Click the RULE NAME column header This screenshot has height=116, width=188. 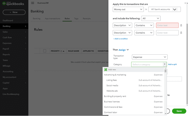[74, 51]
